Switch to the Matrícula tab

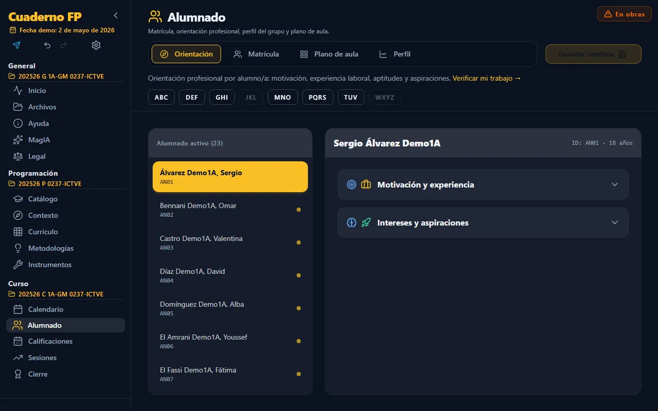[x=256, y=54]
